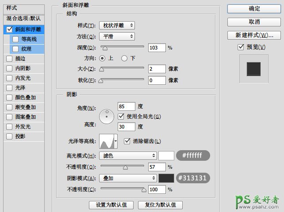Click the 深度 depth value input field
The image size is (284, 212).
coord(157,47)
